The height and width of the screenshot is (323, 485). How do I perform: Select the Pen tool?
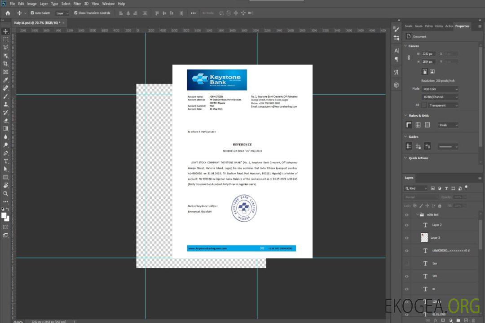pos(5,153)
